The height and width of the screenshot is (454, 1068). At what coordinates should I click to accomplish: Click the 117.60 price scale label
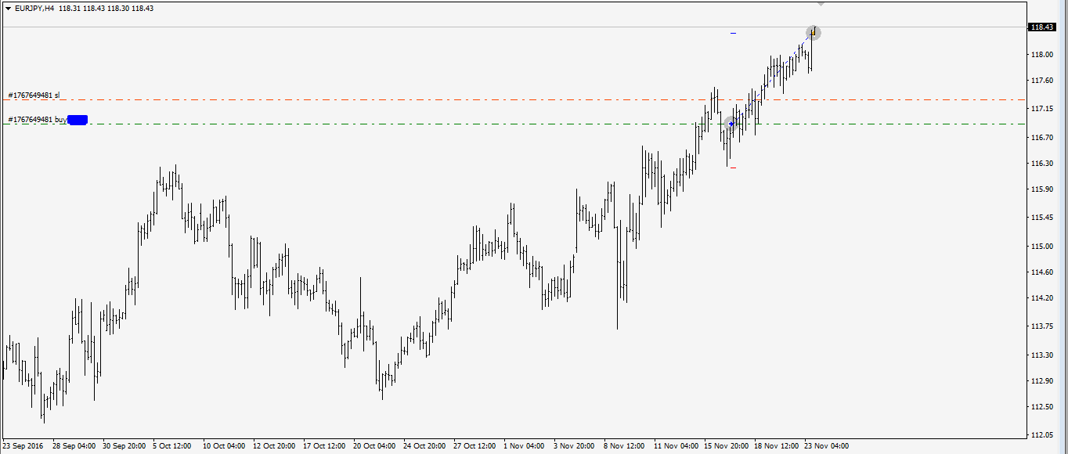[1041, 81]
